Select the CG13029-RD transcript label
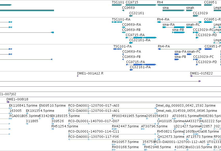Image resolution: width=221 pixels, height=151 pixels. click(x=206, y=35)
